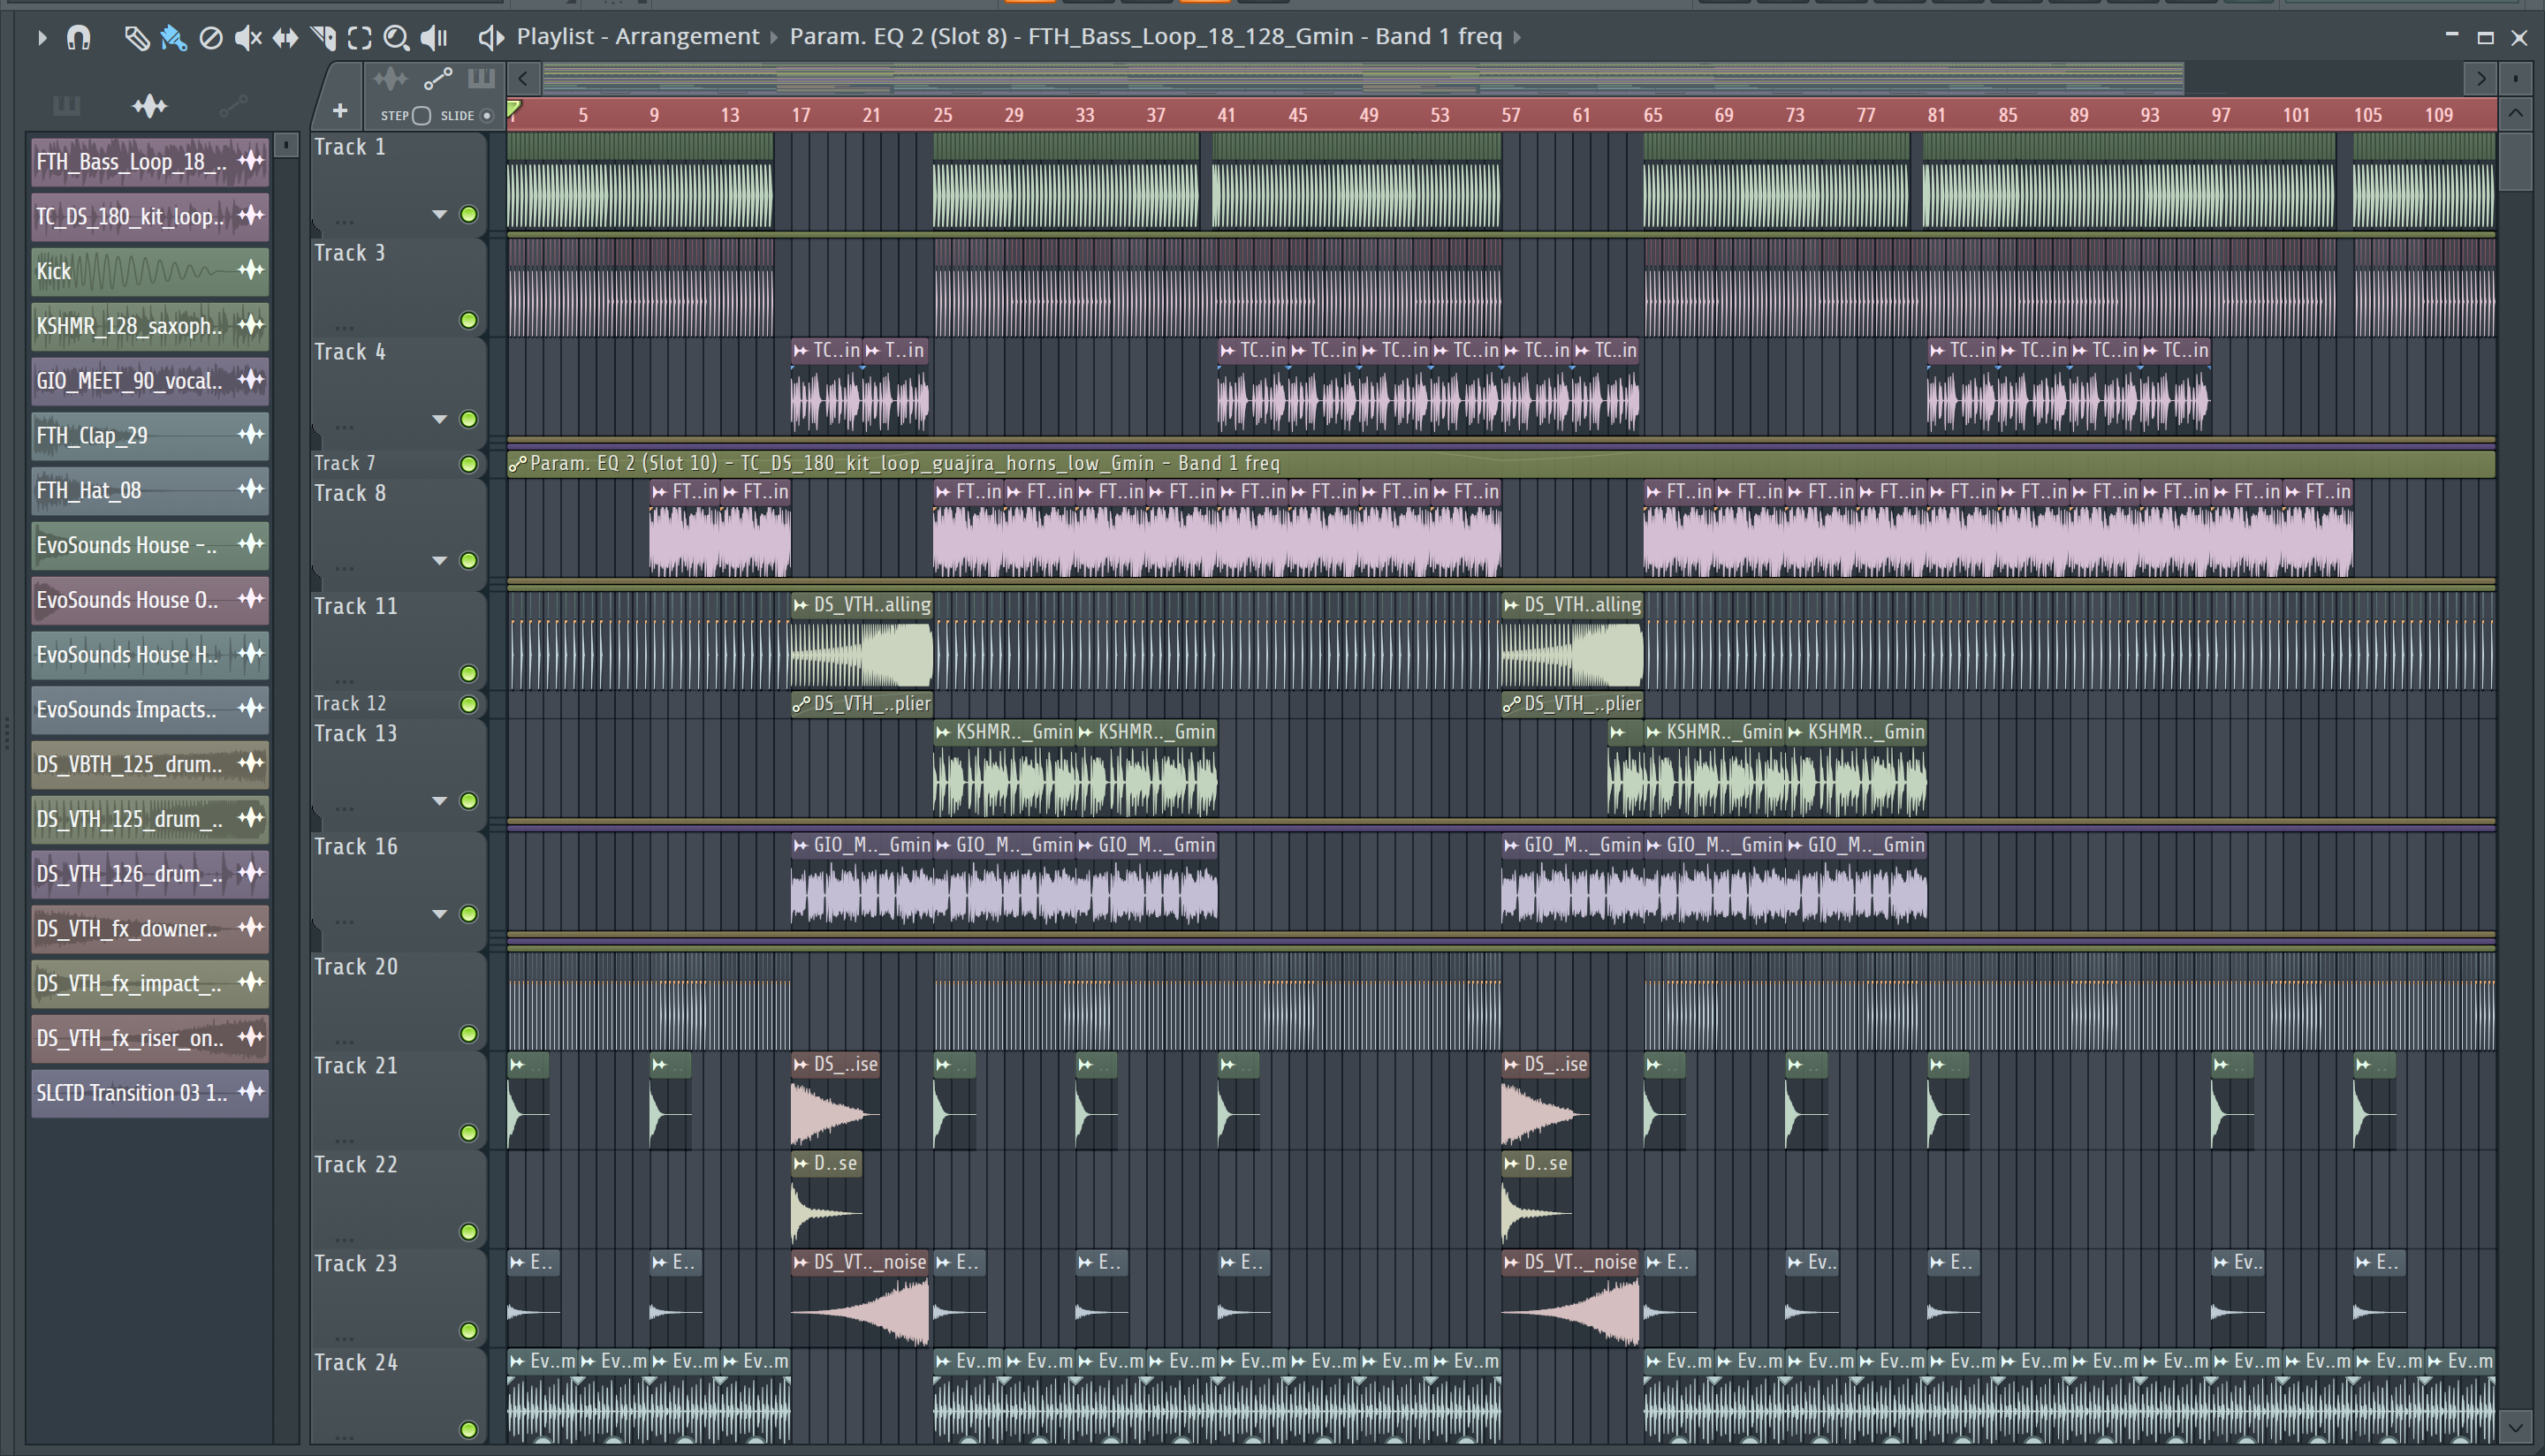Screen dimensions: 2545x1456
Task: Click waveform icon on DS_VBTH_125_drum item
Action: coord(251,763)
